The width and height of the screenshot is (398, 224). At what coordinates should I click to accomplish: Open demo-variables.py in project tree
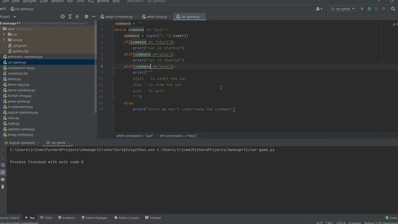click(x=21, y=90)
